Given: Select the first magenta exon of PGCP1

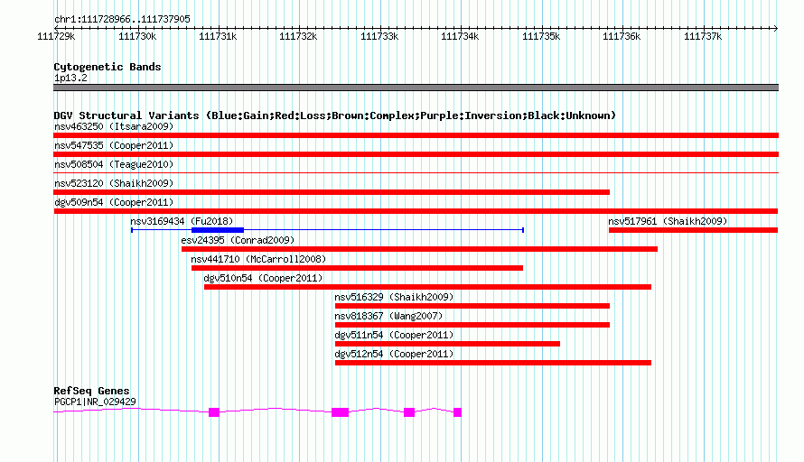Looking at the screenshot, I should pos(214,412).
